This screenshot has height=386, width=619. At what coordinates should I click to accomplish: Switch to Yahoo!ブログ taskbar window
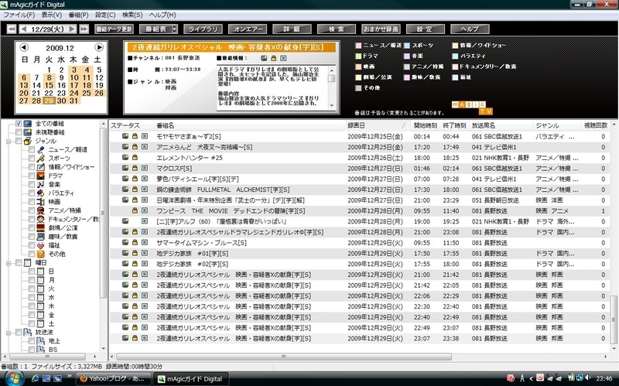[x=113, y=378]
